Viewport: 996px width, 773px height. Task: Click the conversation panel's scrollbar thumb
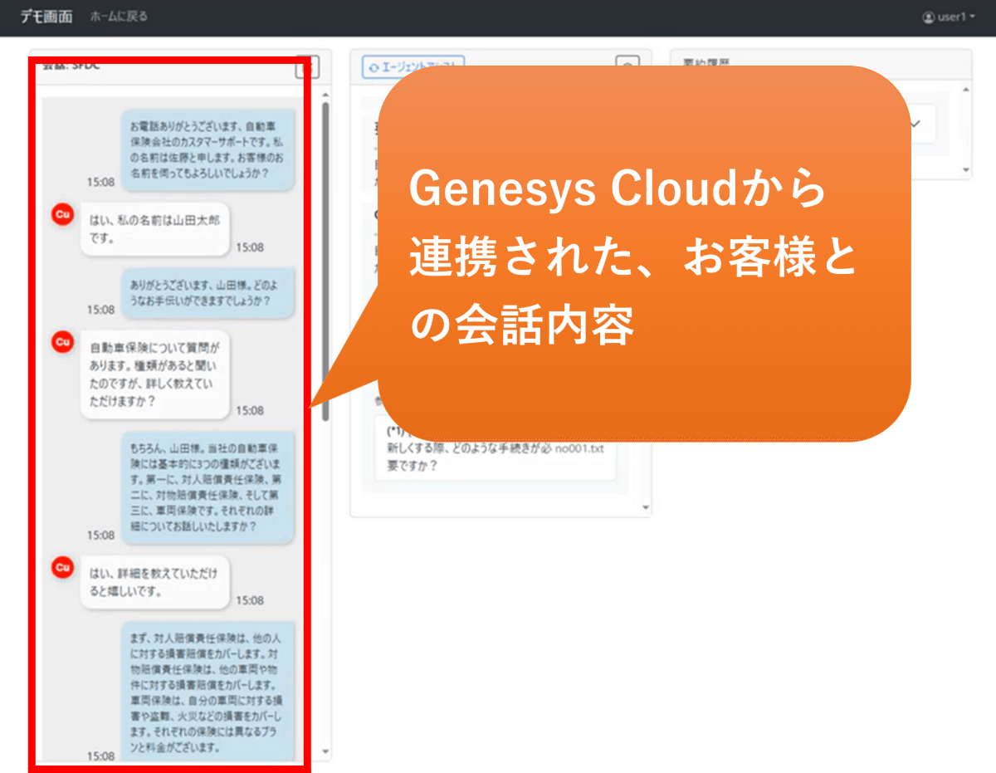(x=325, y=249)
